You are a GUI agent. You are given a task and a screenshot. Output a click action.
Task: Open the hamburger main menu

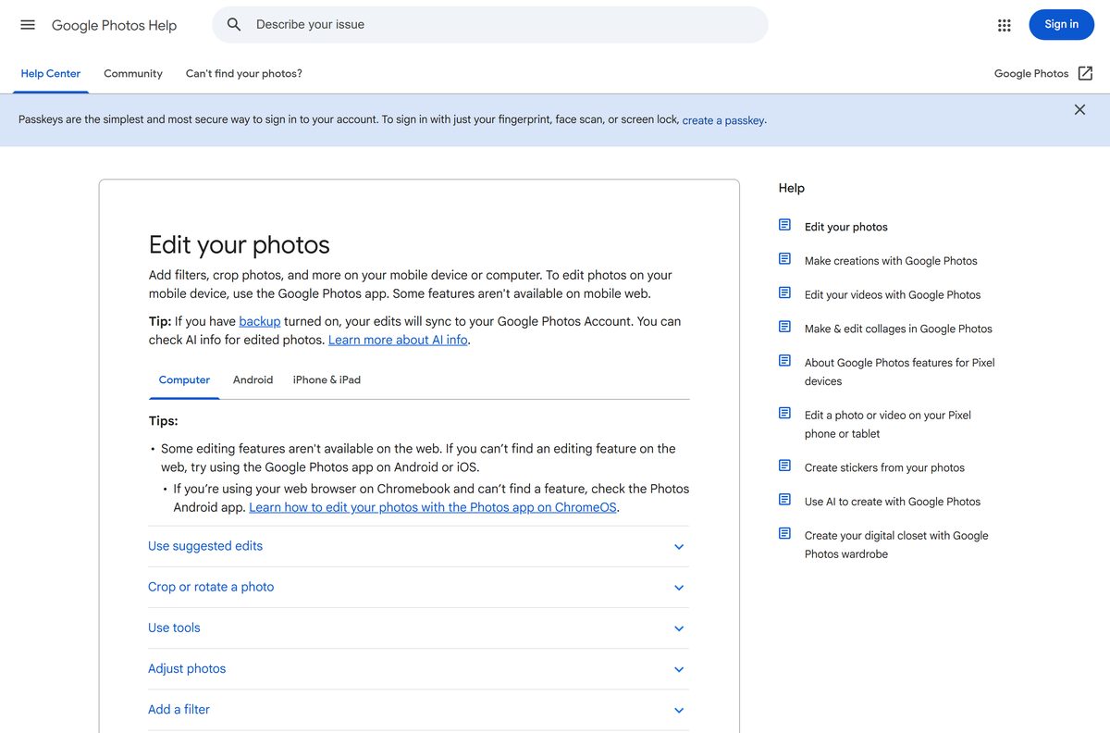[x=28, y=25]
